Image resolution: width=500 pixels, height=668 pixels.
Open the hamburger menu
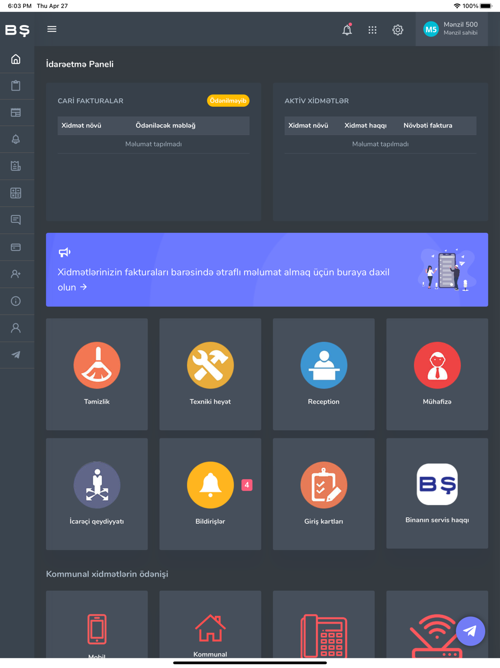click(x=51, y=29)
